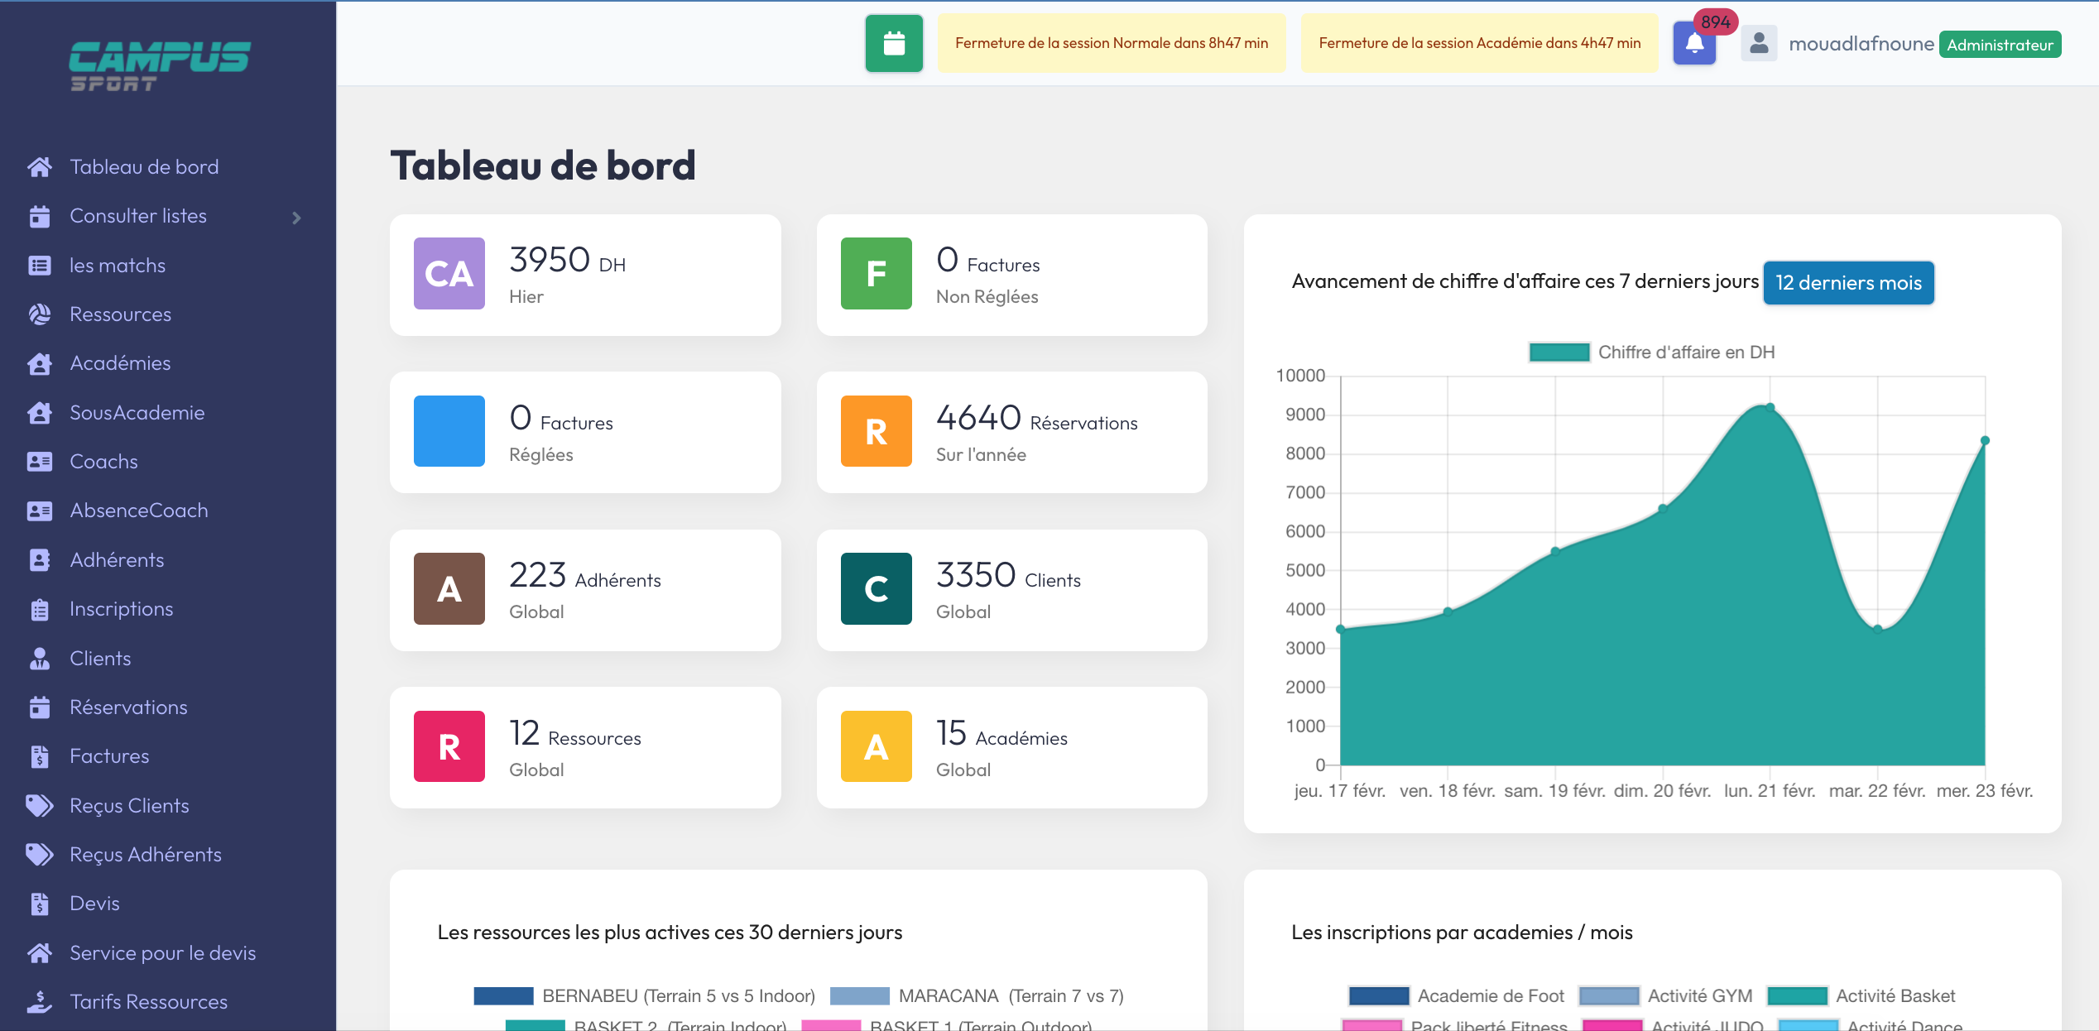The image size is (2099, 1031).
Task: Click the 12 derniers mois button
Action: [x=1848, y=283]
